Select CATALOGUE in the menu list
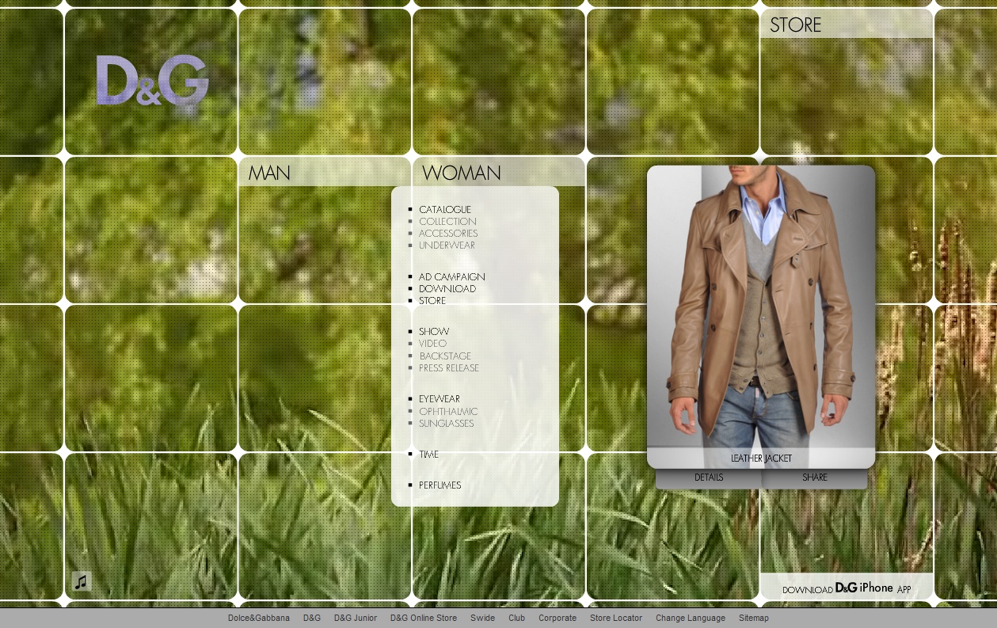The height and width of the screenshot is (628, 997). 445,210
